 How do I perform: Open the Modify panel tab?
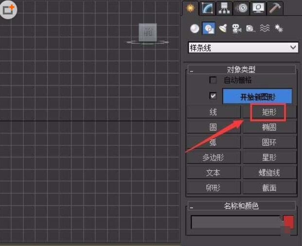point(208,8)
